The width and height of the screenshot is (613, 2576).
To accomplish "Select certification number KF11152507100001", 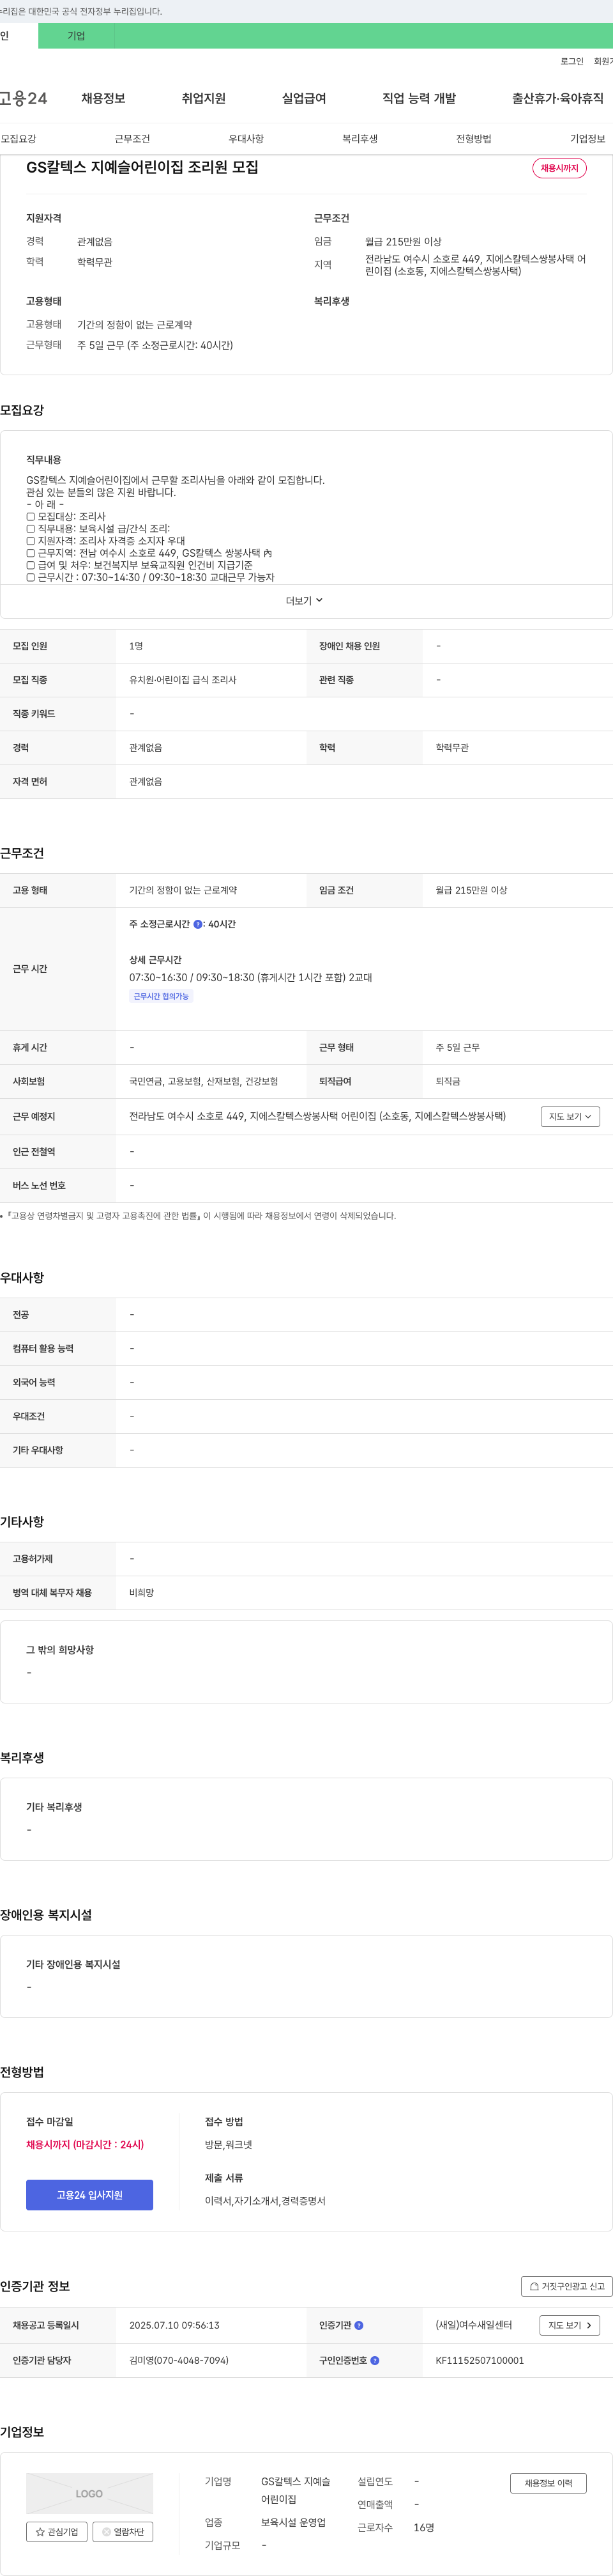I will 479,2360.
